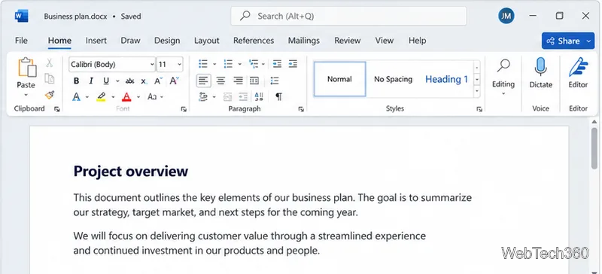Screen dimensions: 602x274
Task: Cut selection with the scissors icon
Action: pos(50,62)
